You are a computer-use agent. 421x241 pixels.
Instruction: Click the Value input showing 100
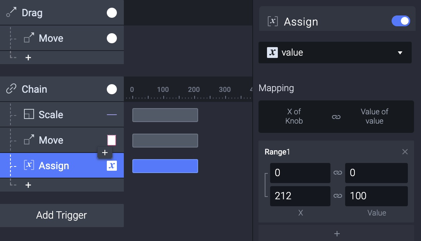(377, 196)
